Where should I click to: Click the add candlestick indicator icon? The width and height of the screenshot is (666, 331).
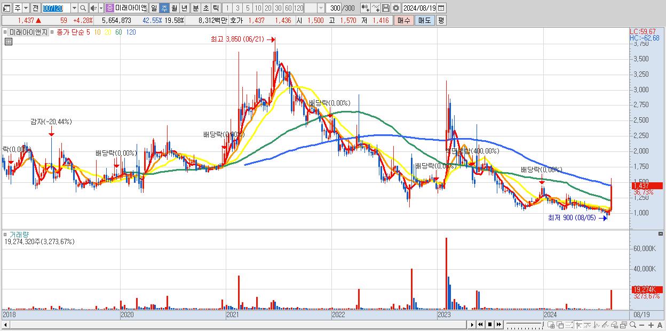click(x=365, y=8)
